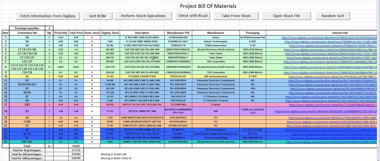Select the STMicroelectronics manufacturer cell

(x=216, y=46)
